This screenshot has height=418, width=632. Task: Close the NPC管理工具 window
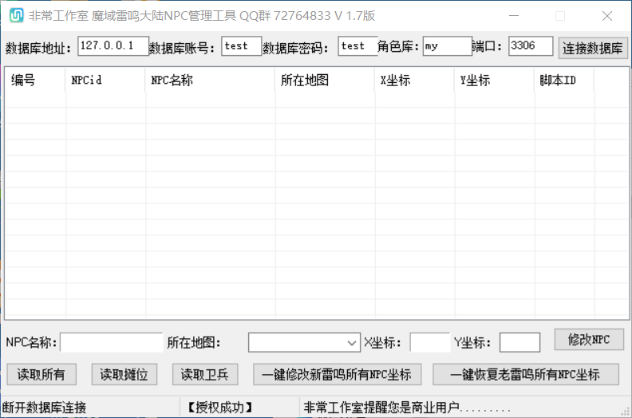click(607, 16)
